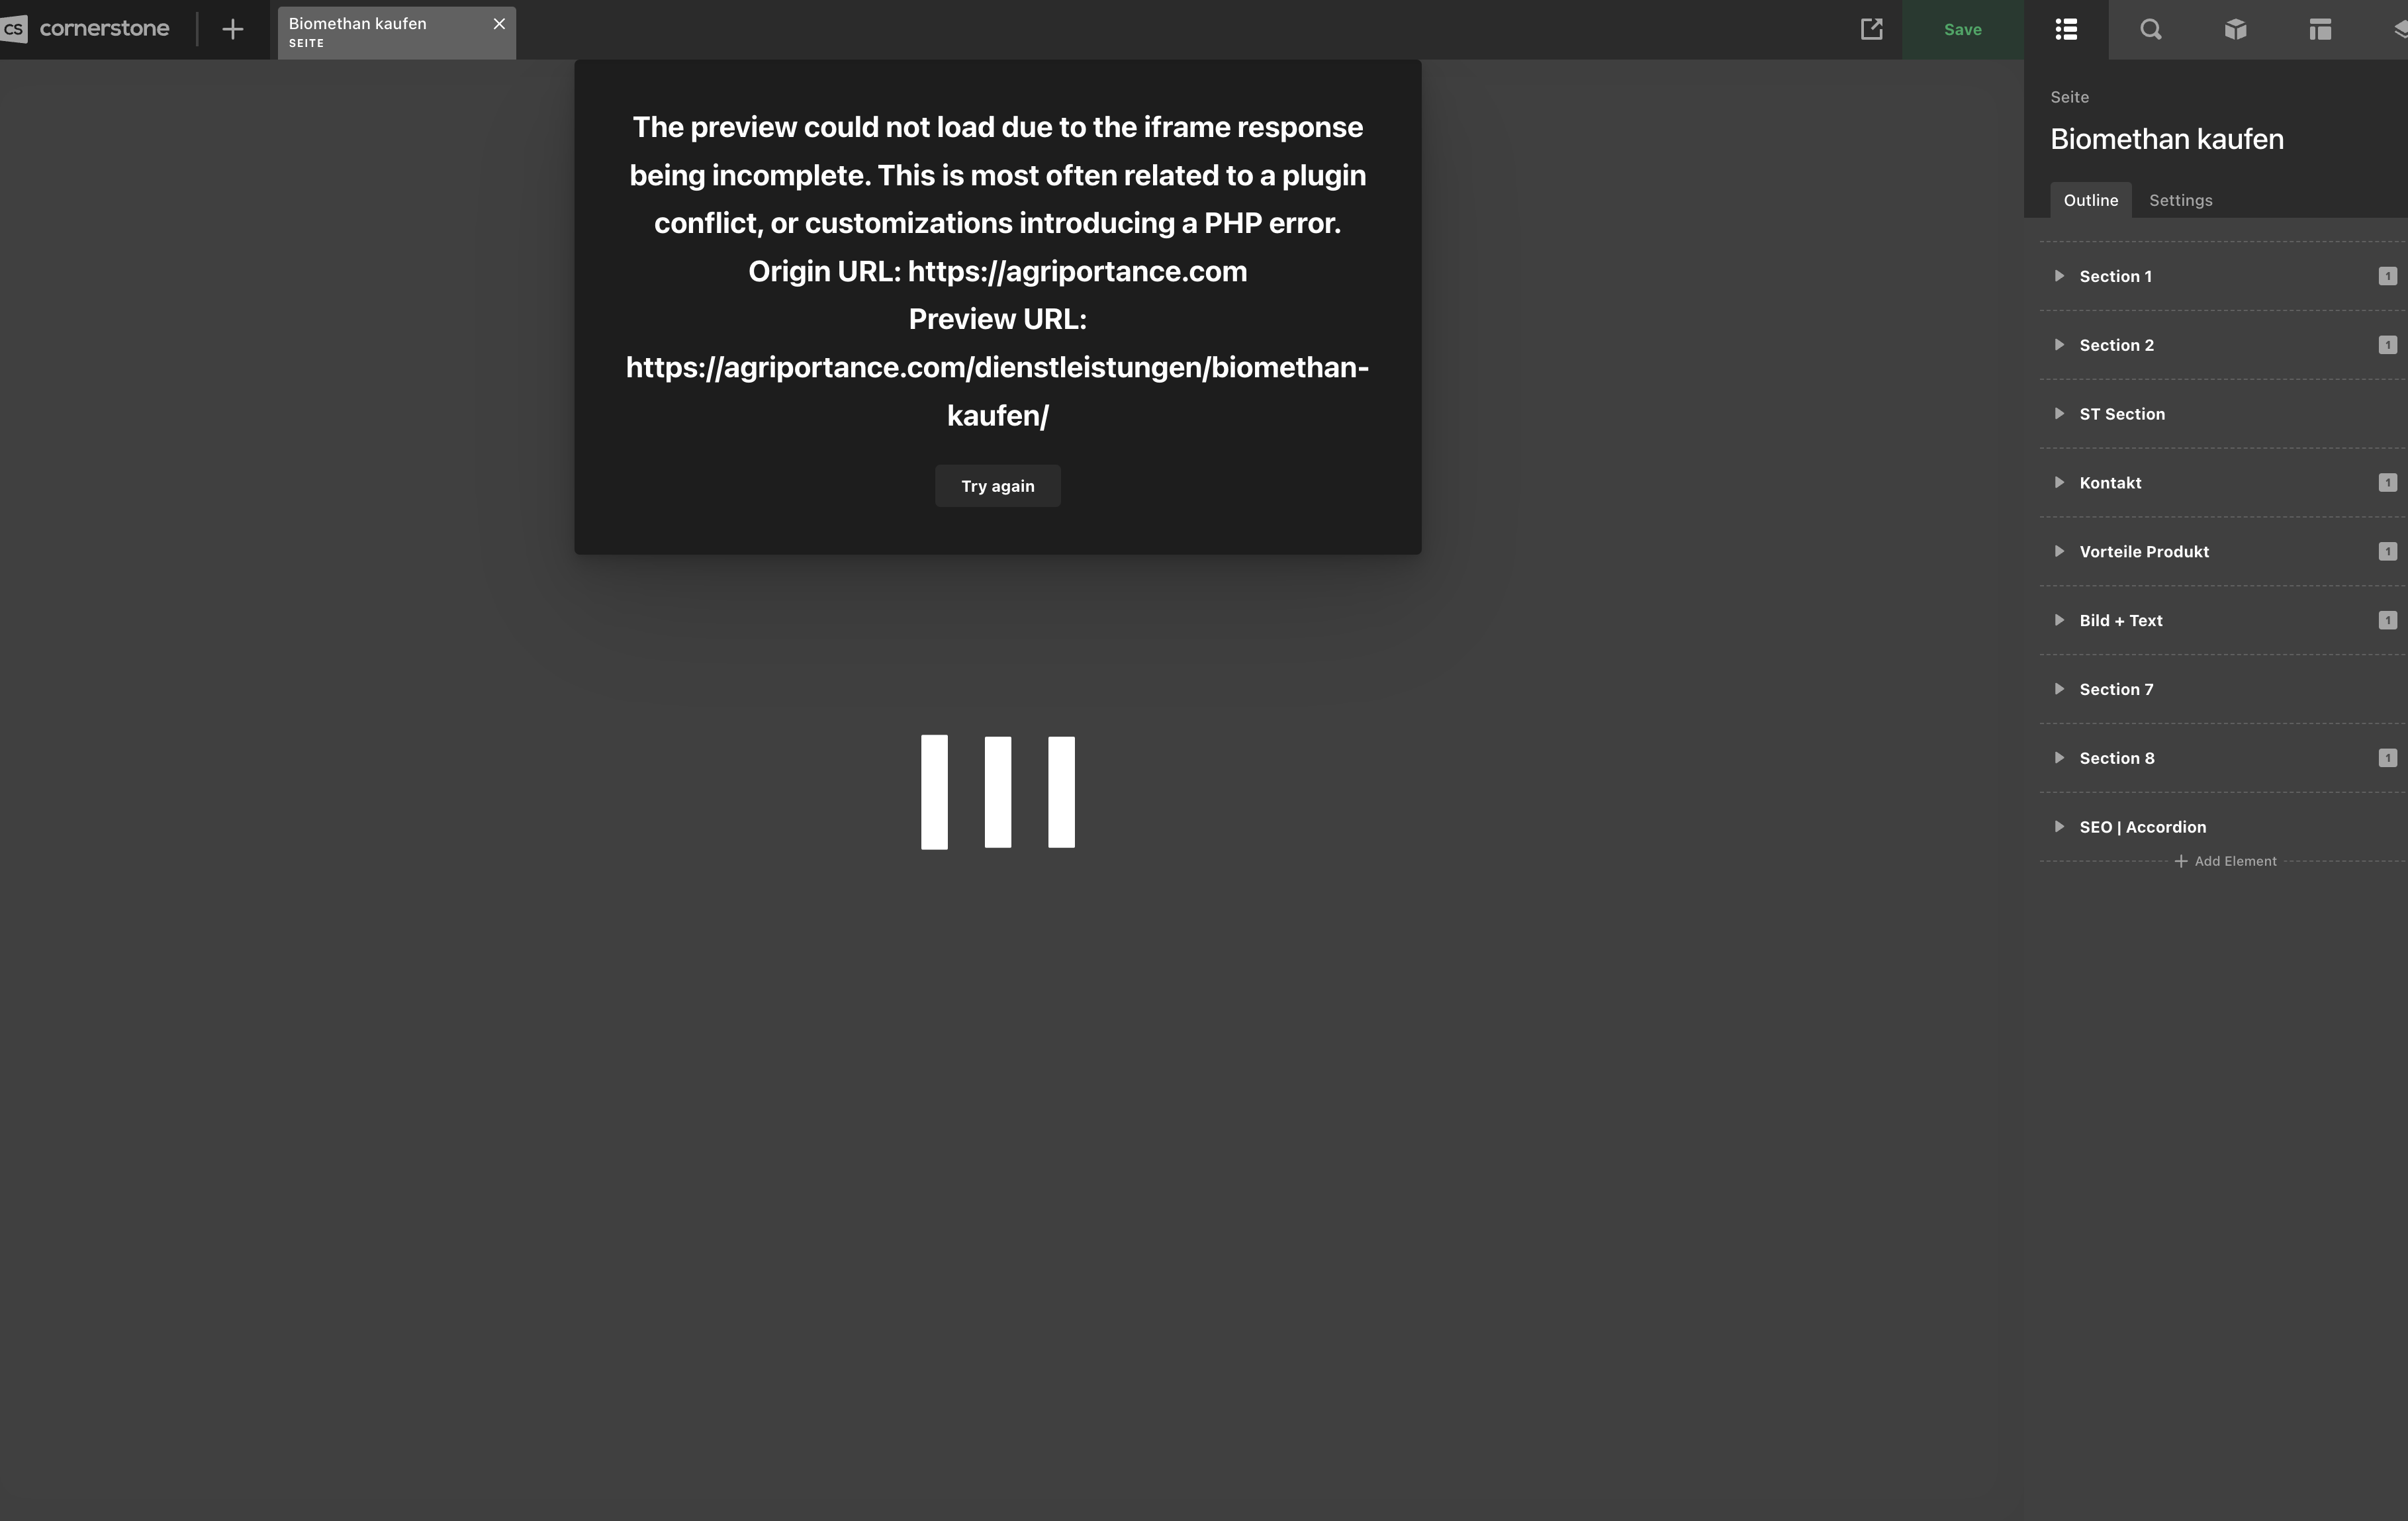Viewport: 2408px width, 1521px height.
Task: Click the external preview link icon
Action: (1871, 30)
